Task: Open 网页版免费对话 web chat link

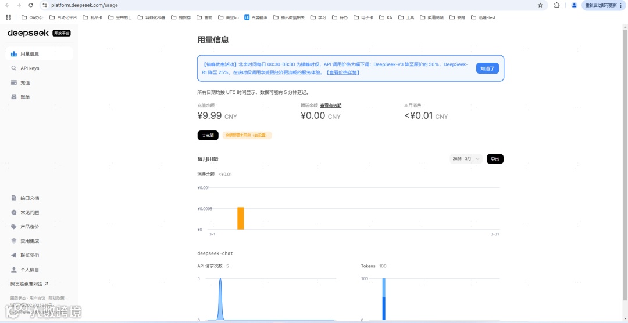Action: [29, 284]
